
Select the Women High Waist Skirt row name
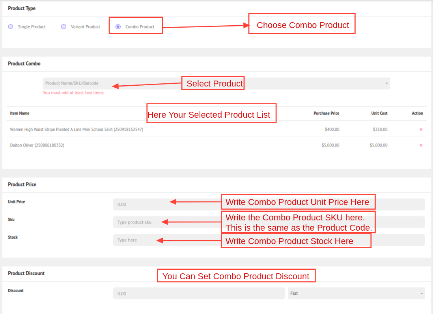77,130
